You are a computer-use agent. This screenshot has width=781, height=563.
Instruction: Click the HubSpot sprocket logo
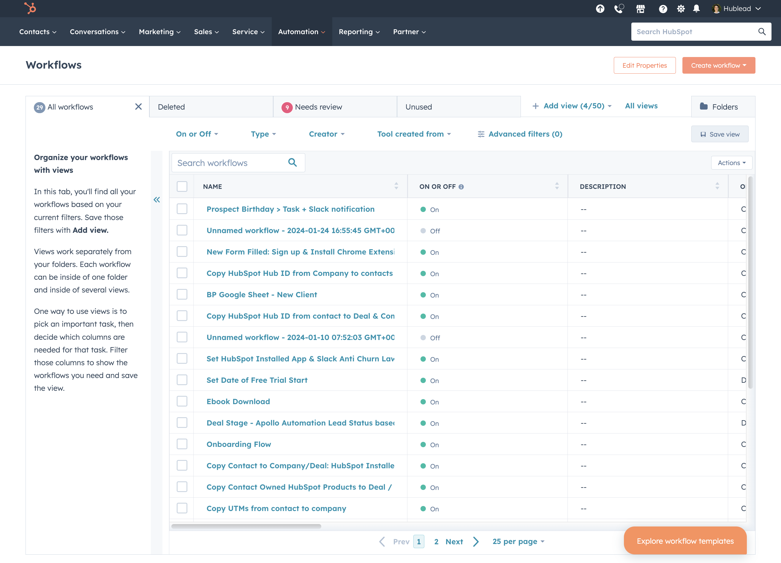[30, 8]
